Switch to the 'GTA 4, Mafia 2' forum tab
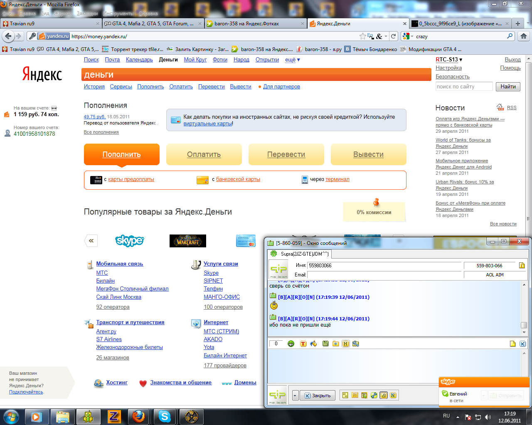 pos(153,24)
